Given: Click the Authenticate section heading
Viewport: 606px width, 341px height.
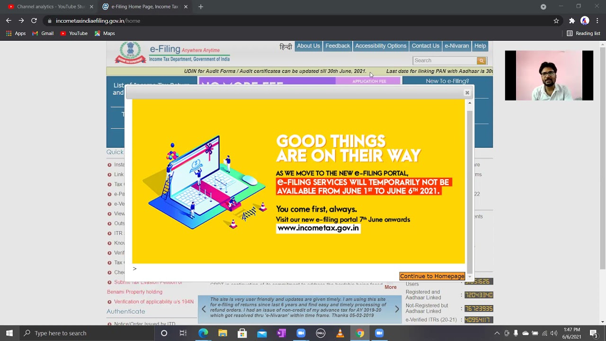Looking at the screenshot, I should click(126, 312).
